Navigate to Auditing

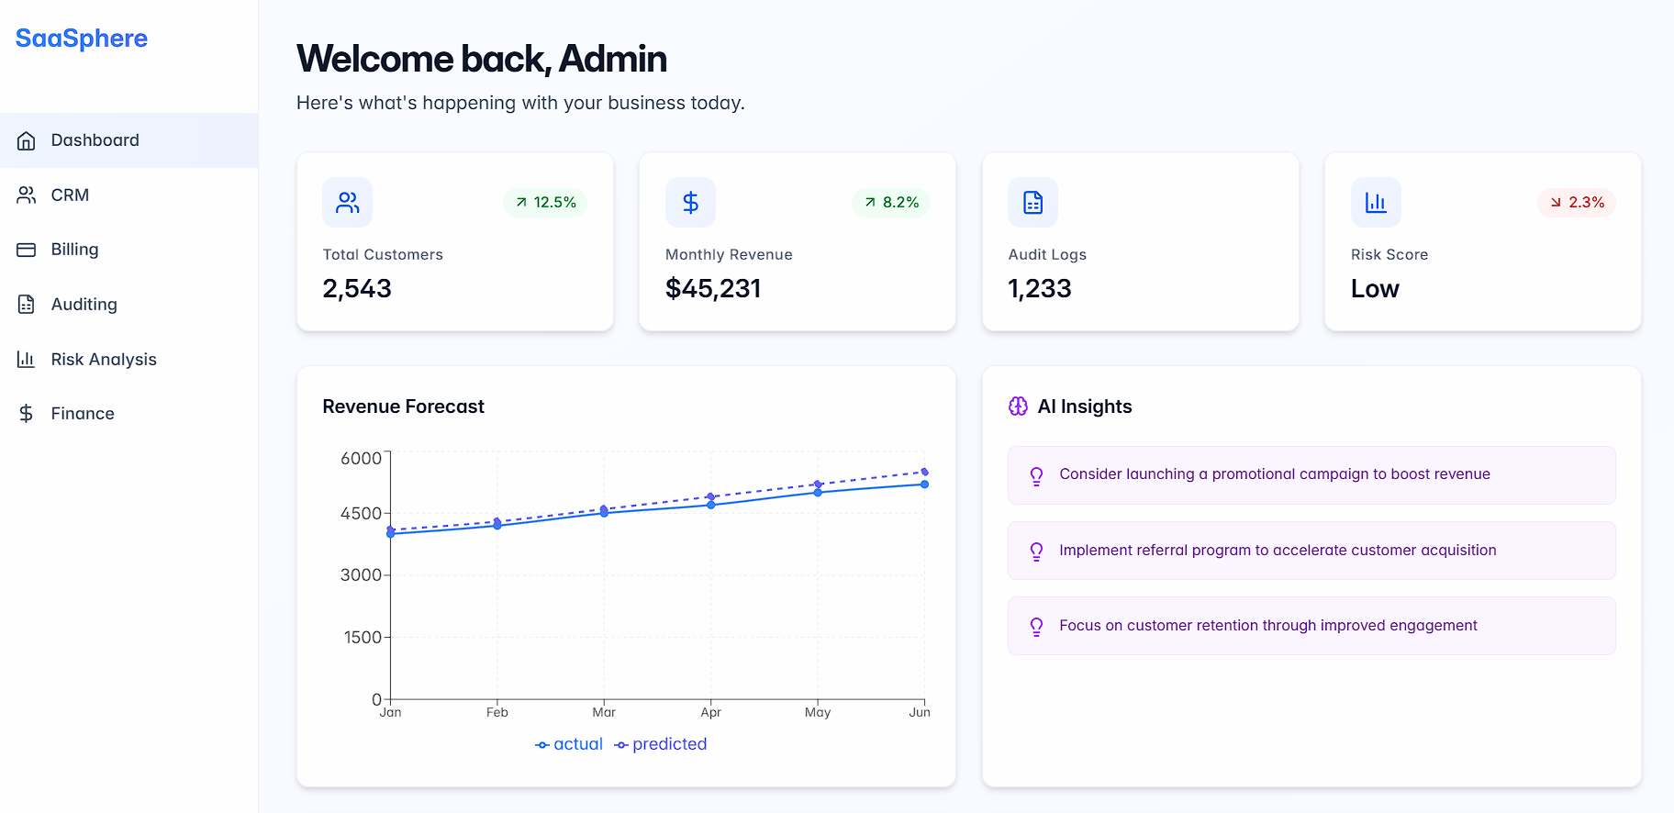tap(128, 305)
